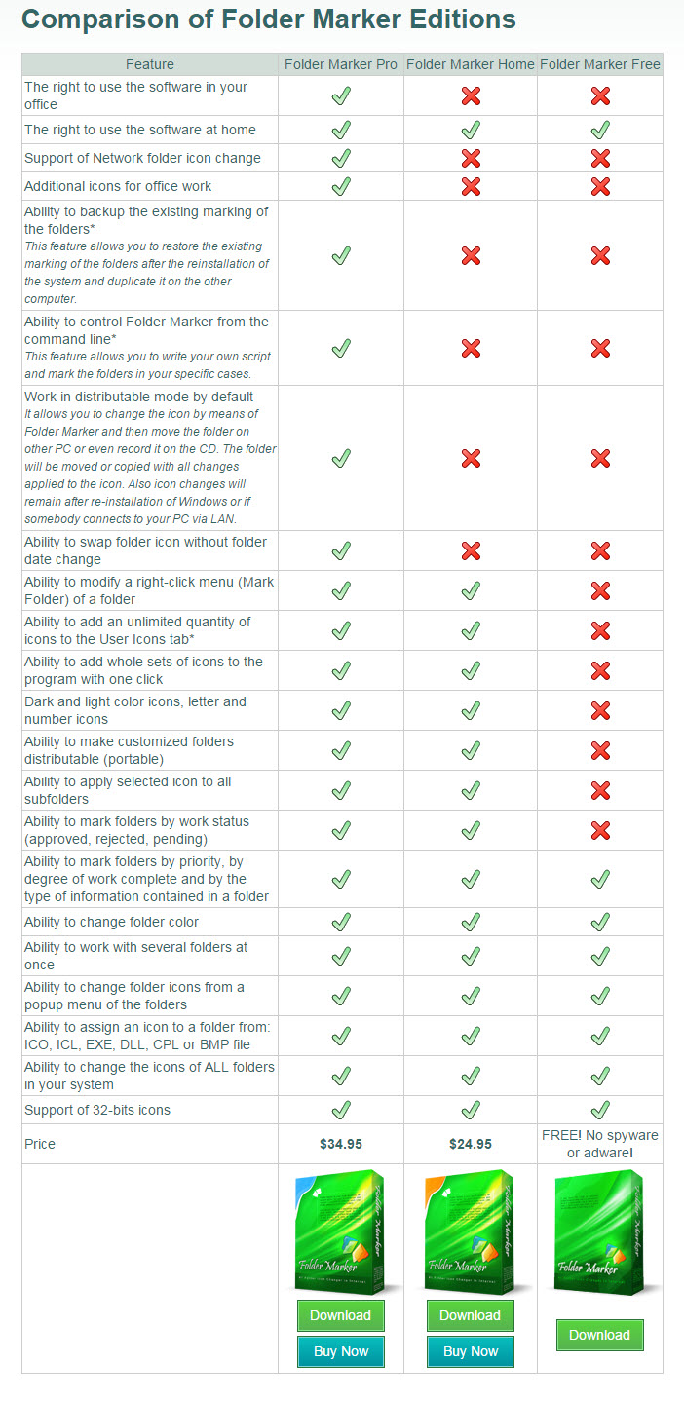Click Pro checkmark for Additional icons for office work

point(341,186)
